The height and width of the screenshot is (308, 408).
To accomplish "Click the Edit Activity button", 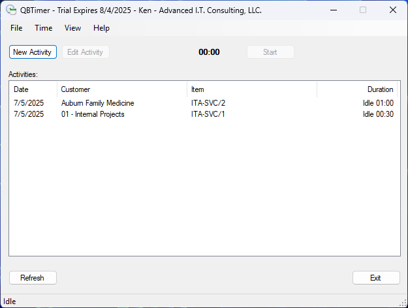I will 86,52.
